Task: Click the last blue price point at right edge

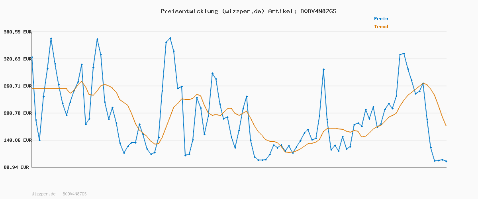Action: 446,161
